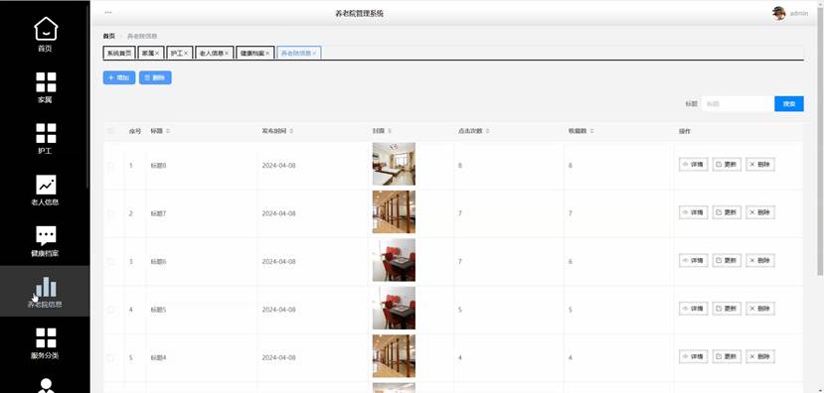The width and height of the screenshot is (824, 393).
Task: Select 养老院信息 in the sidebar
Action: coord(45,291)
